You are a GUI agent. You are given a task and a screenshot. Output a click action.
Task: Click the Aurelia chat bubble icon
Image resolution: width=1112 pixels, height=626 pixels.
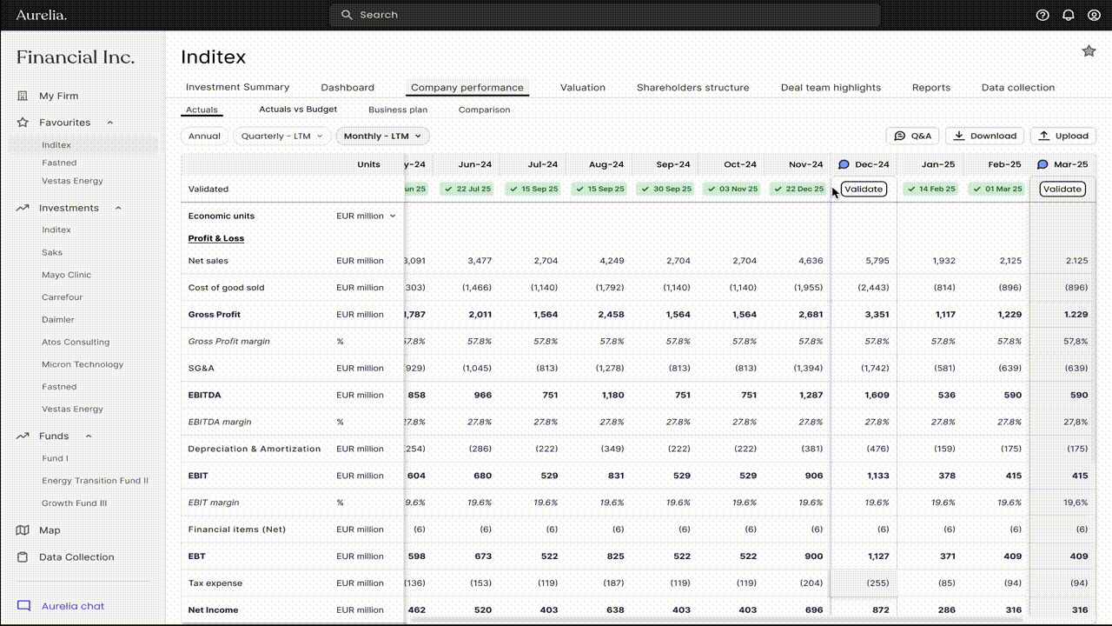pos(23,606)
